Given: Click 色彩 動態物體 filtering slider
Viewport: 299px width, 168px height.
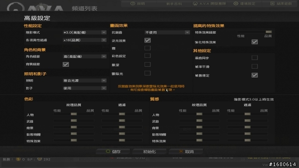Looking at the screenshot, I should click(122, 134).
